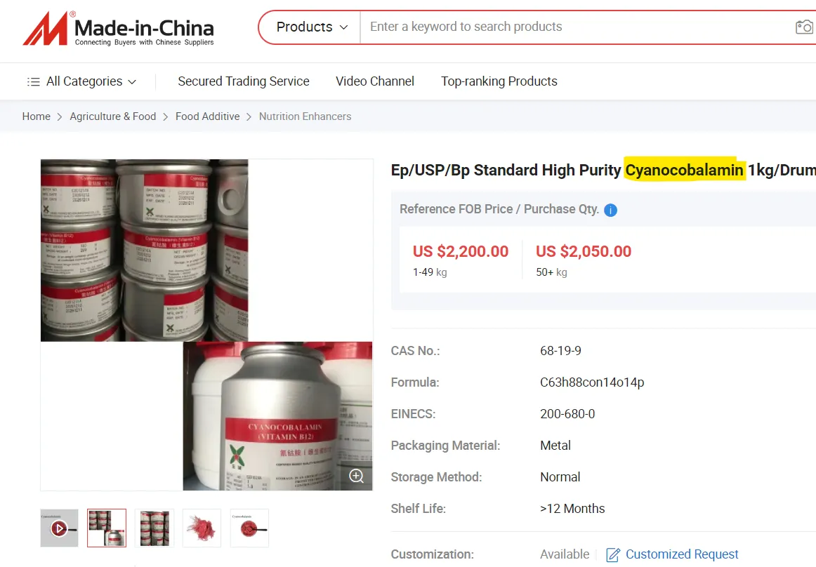Open the Agriculture & Food breadcrumb

coord(113,116)
